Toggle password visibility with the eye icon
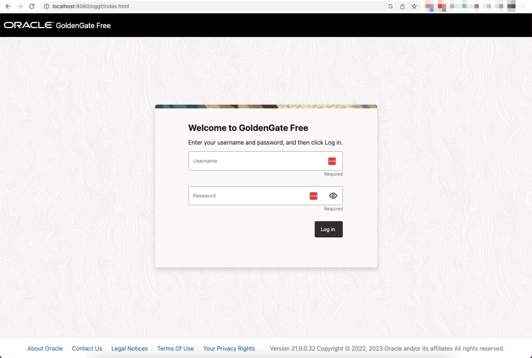532x358 pixels. [333, 196]
